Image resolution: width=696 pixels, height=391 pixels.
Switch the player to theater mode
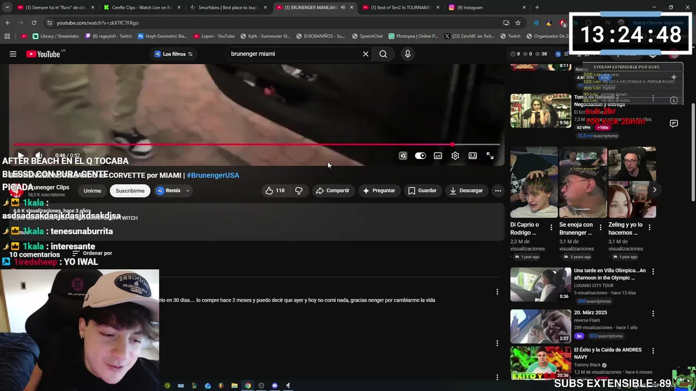tap(473, 156)
